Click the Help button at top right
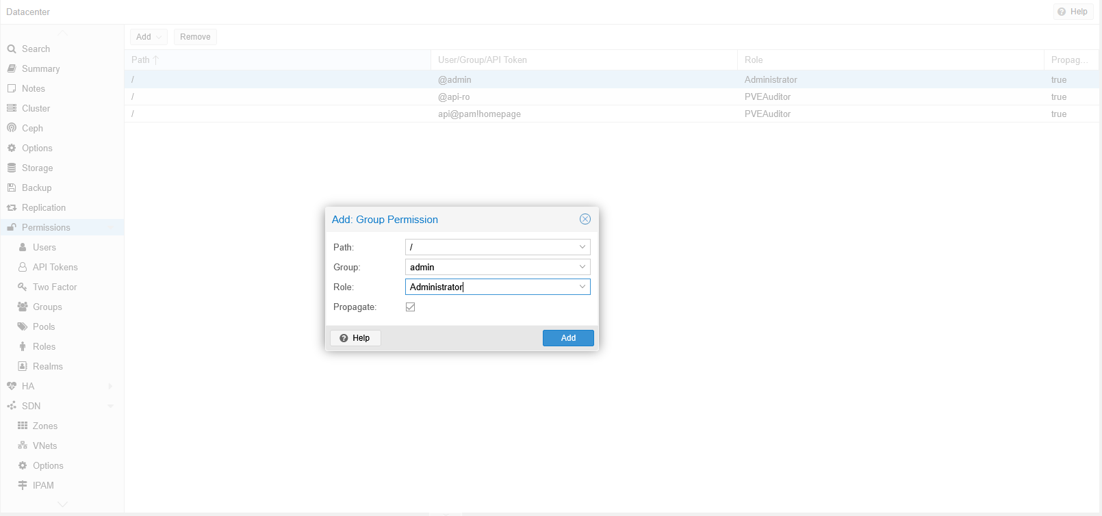The image size is (1102, 516). pyautogui.click(x=1073, y=12)
